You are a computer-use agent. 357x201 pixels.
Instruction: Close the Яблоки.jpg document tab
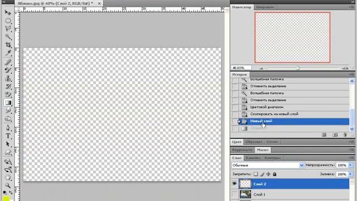point(99,3)
